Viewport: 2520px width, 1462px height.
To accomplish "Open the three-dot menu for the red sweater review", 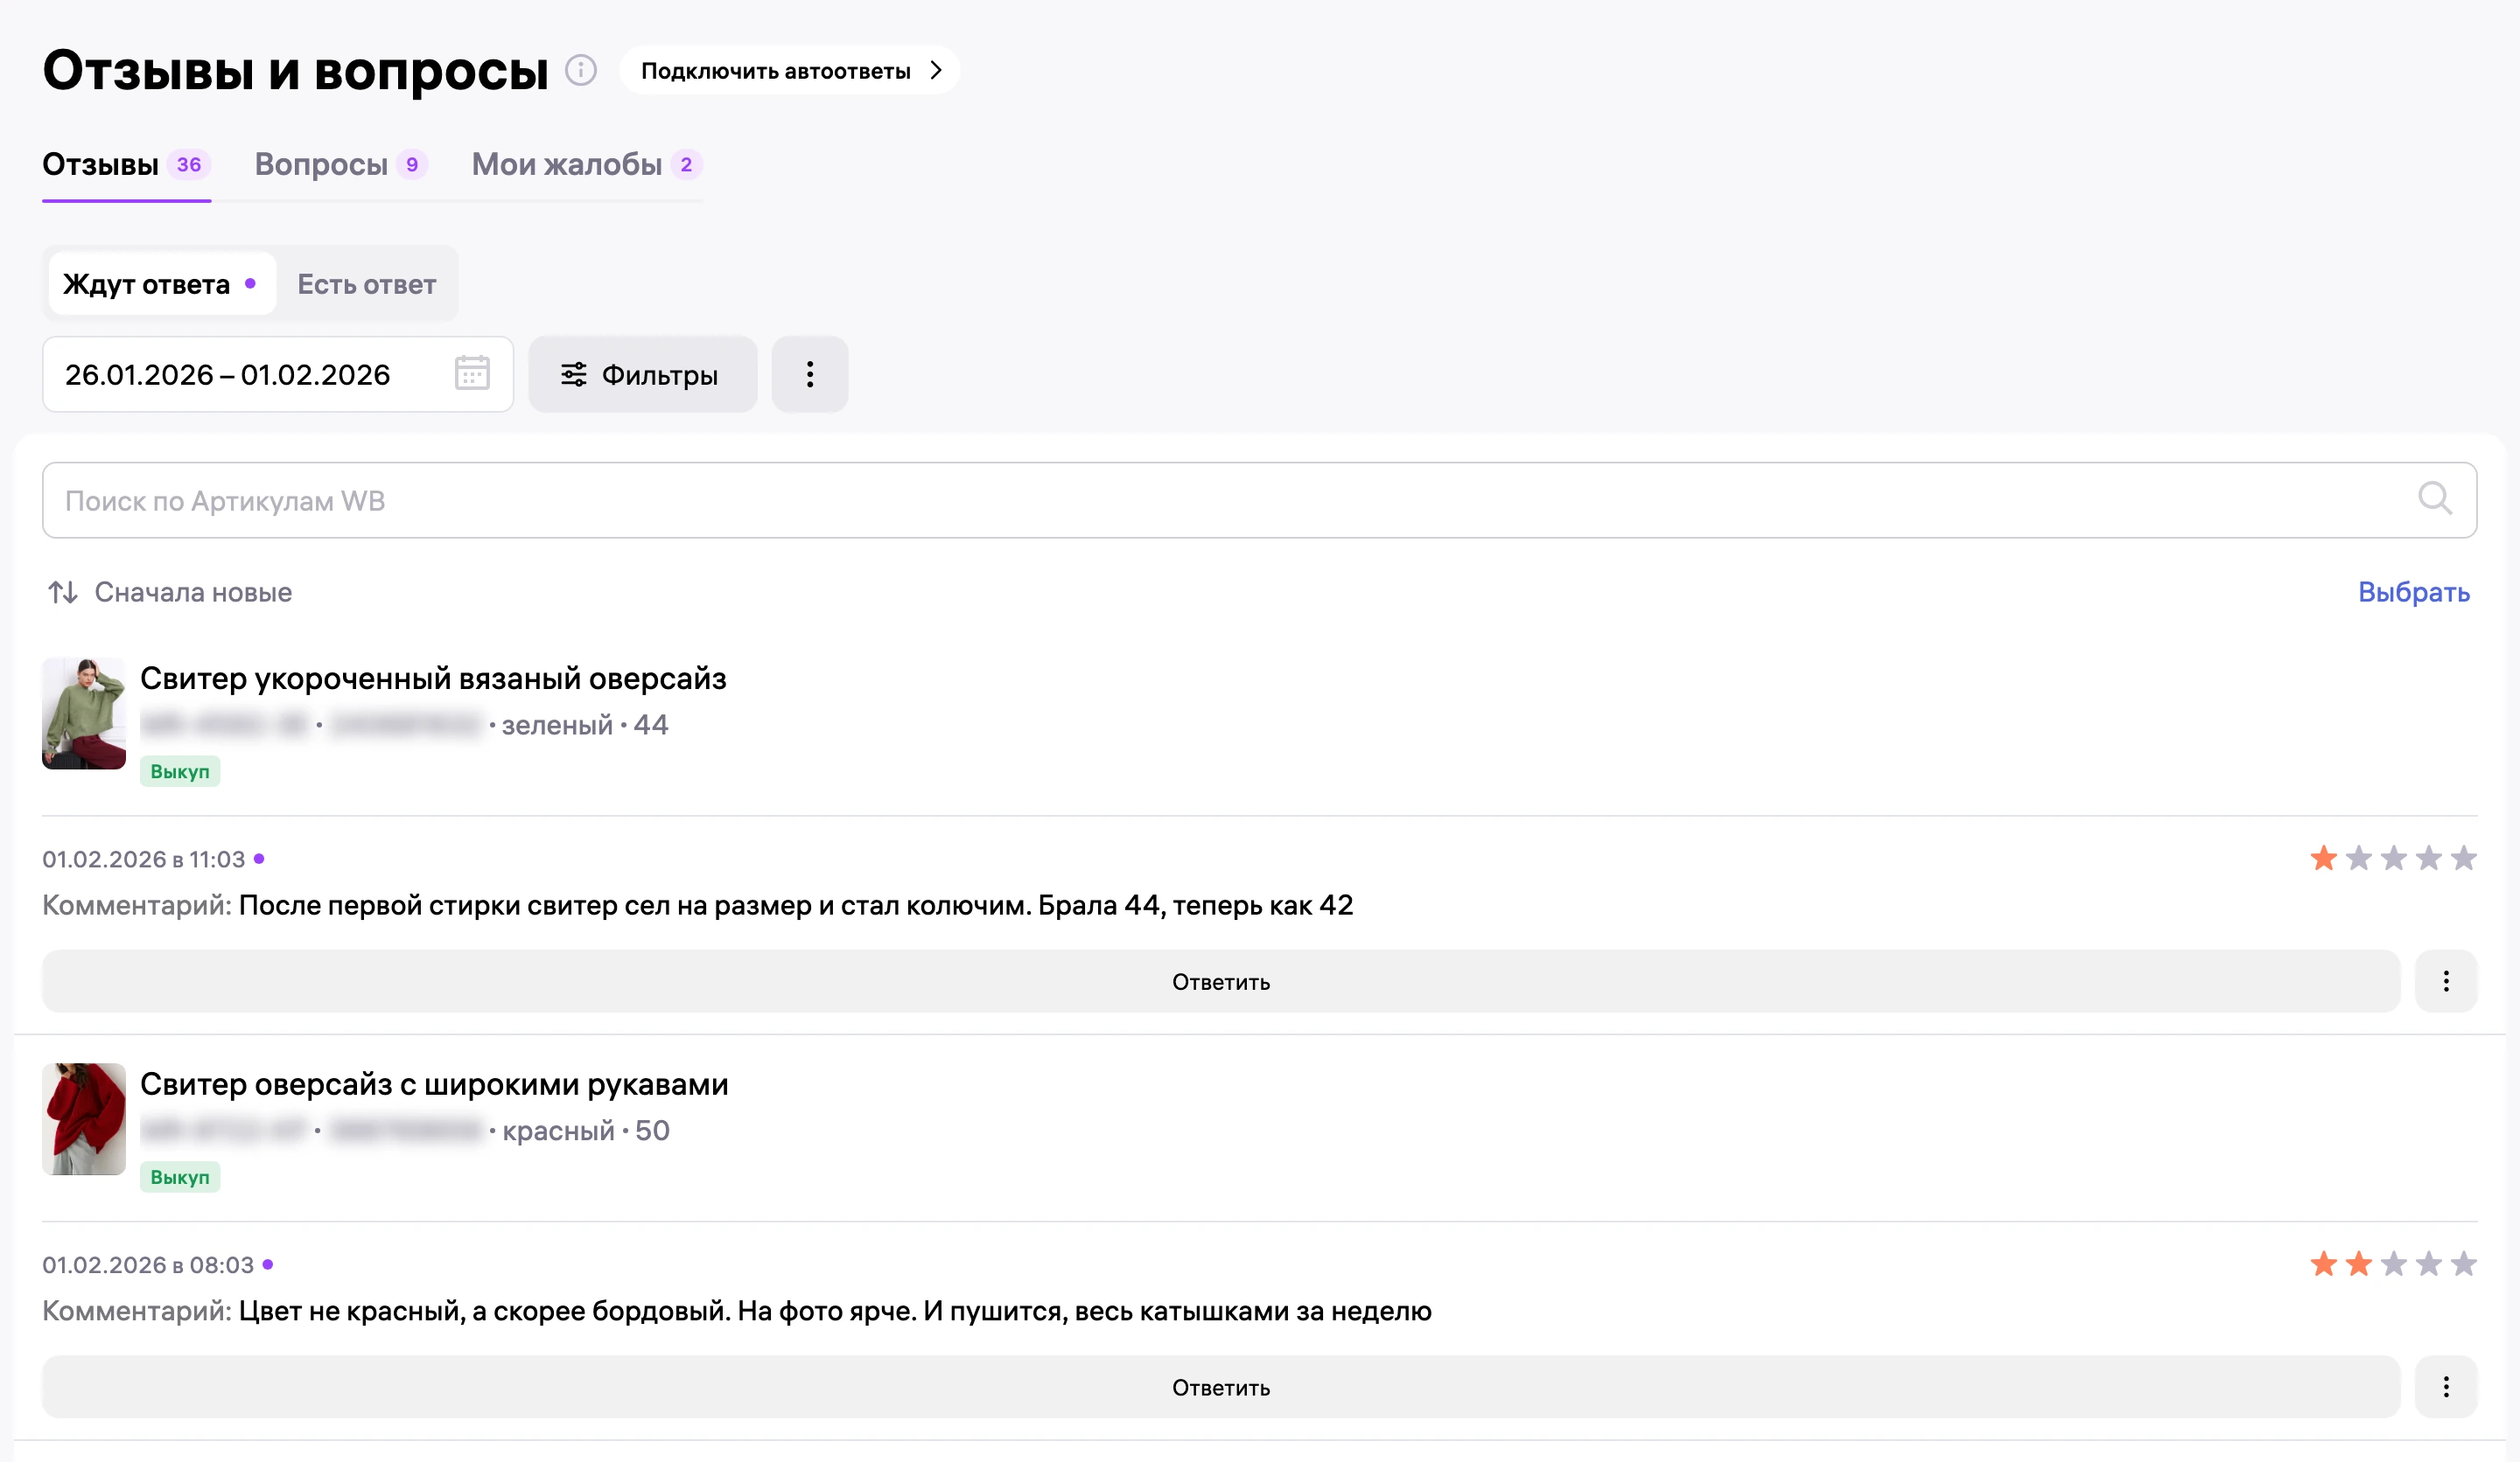I will point(2446,1387).
